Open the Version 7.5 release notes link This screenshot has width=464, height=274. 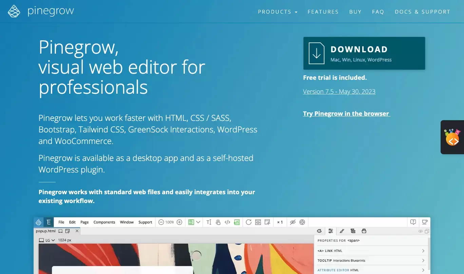point(339,91)
